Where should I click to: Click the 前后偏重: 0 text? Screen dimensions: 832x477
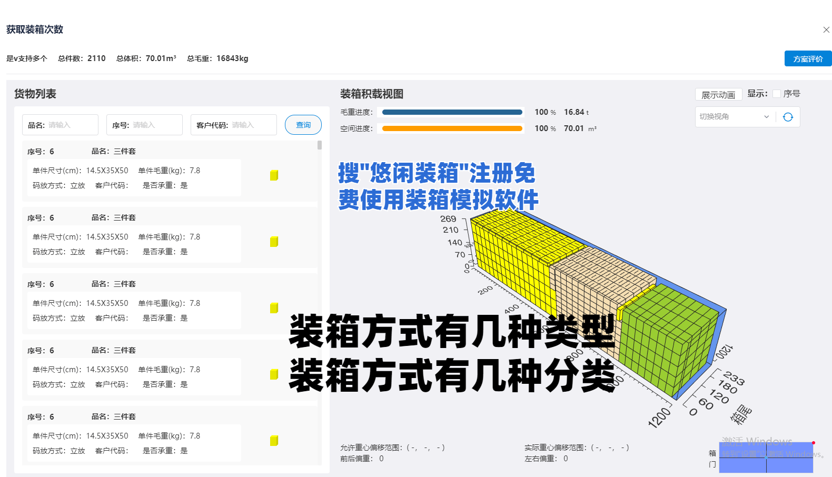coord(362,459)
